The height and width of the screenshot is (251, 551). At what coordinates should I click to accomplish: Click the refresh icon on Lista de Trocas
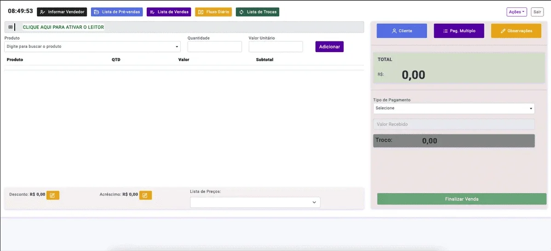click(x=241, y=12)
